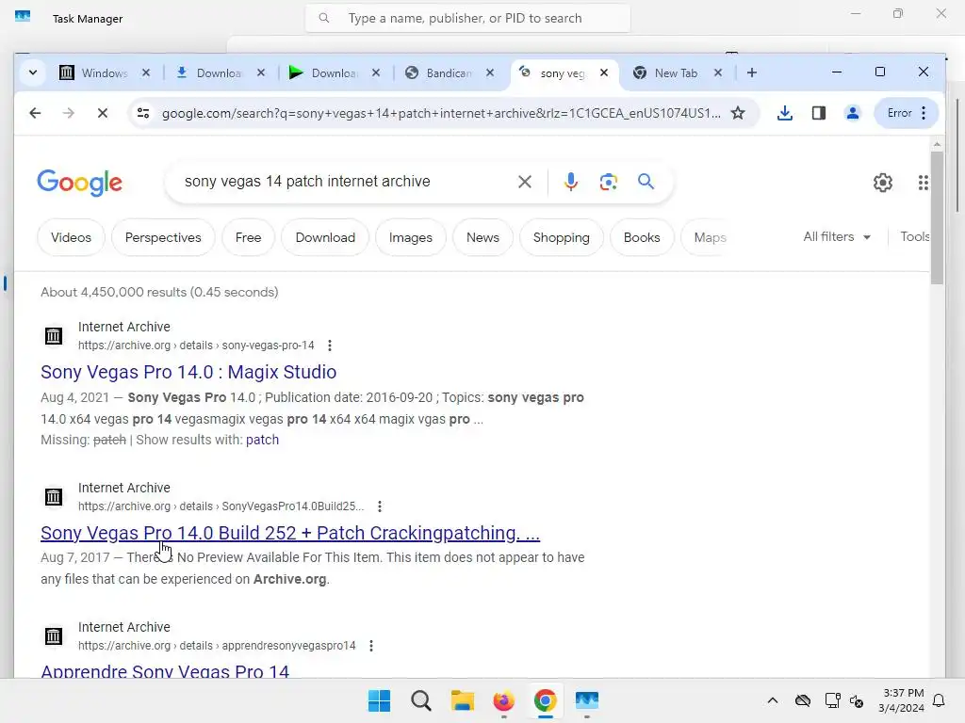Click the Google search box text
The height and width of the screenshot is (723, 965).
pos(307,182)
